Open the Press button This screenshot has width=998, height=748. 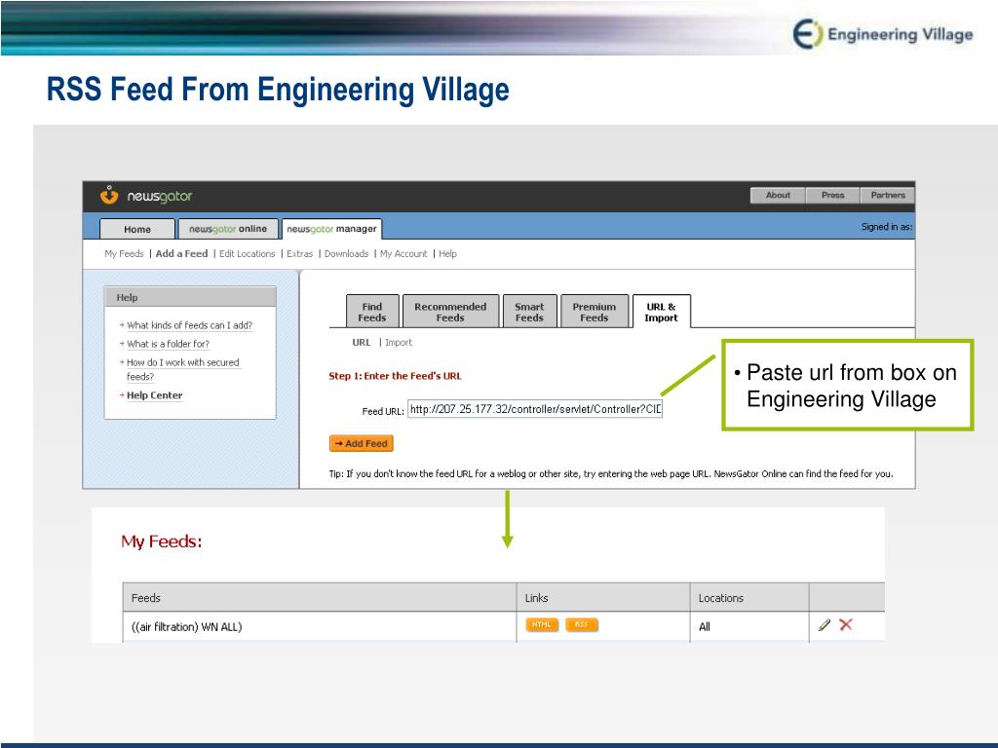coord(832,195)
